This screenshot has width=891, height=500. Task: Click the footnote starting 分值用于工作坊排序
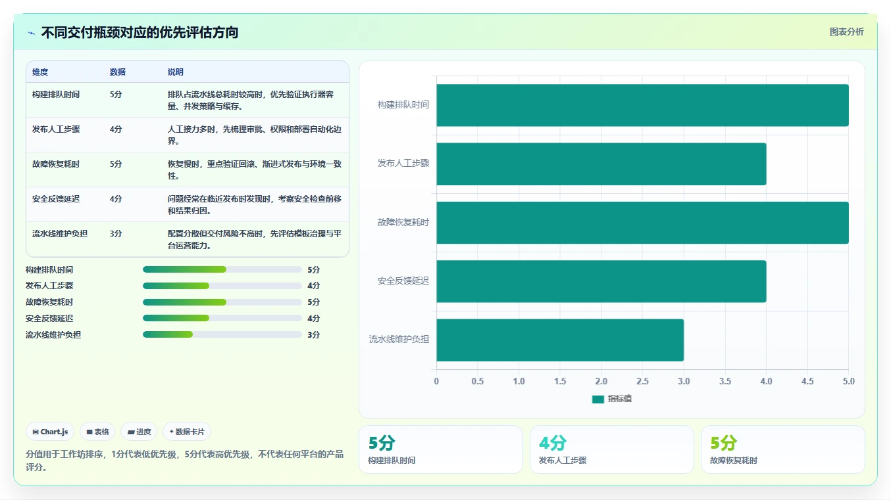pyautogui.click(x=184, y=461)
